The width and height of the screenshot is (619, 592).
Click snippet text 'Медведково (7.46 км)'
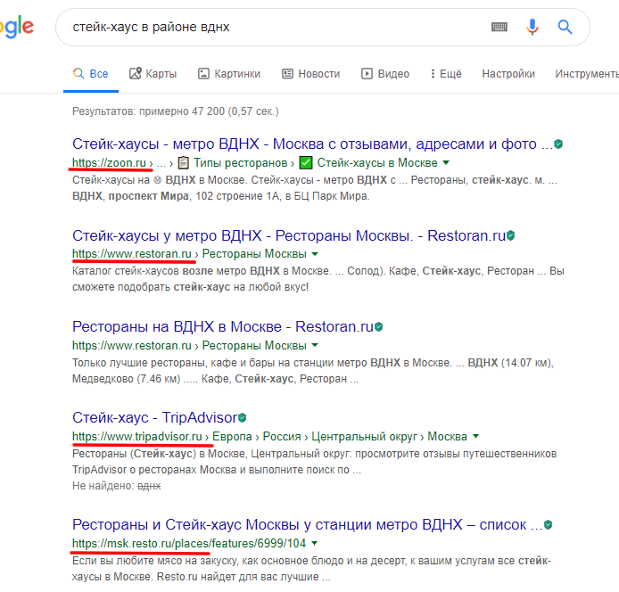pyautogui.click(x=127, y=379)
